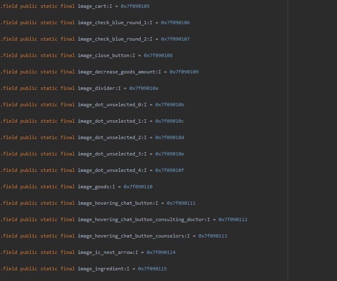Click the value 0x7f090111
The width and height of the screenshot is (337, 281).
pos(181,203)
